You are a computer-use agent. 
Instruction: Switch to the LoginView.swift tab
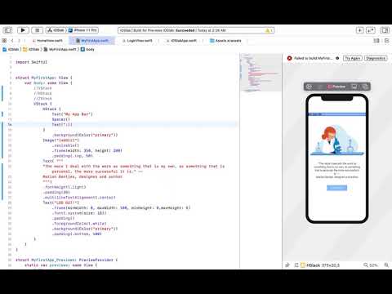click(x=137, y=41)
